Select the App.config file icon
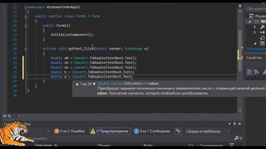Screen dimensions: 266x149 click(x=262, y=38)
